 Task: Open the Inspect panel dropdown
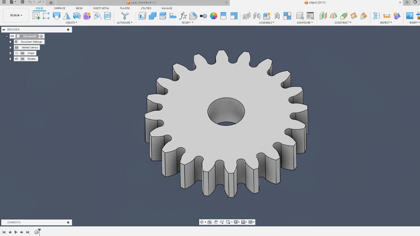point(386,23)
